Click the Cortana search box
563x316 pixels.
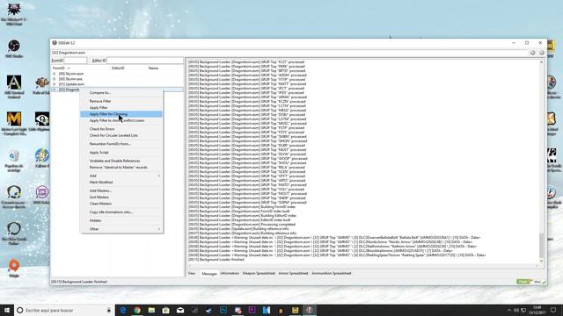point(64,310)
